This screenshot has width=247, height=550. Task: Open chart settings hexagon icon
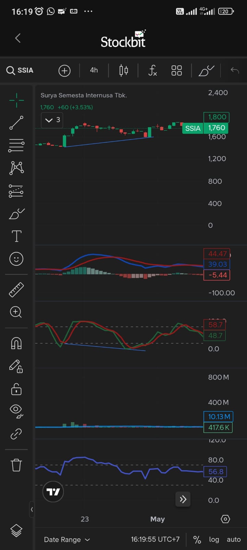[x=225, y=519]
